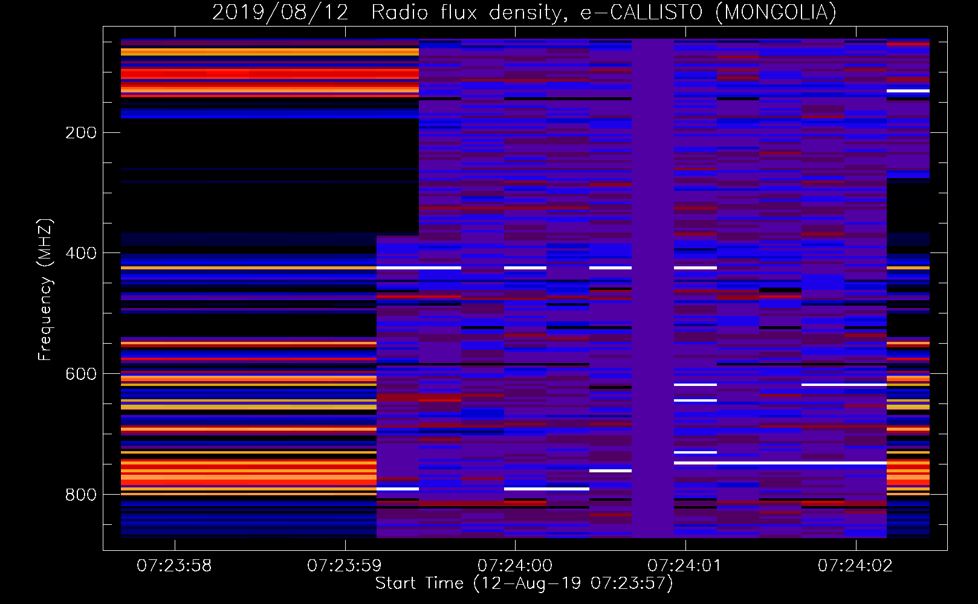Click the 07:23:59 time tick label
The width and height of the screenshot is (978, 604).
pos(345,566)
